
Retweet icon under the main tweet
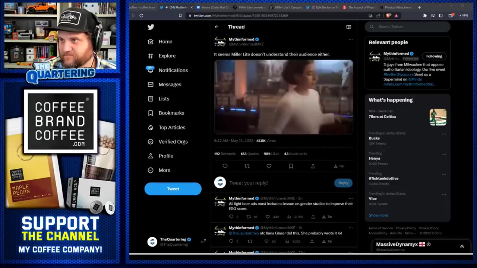pyautogui.click(x=247, y=166)
